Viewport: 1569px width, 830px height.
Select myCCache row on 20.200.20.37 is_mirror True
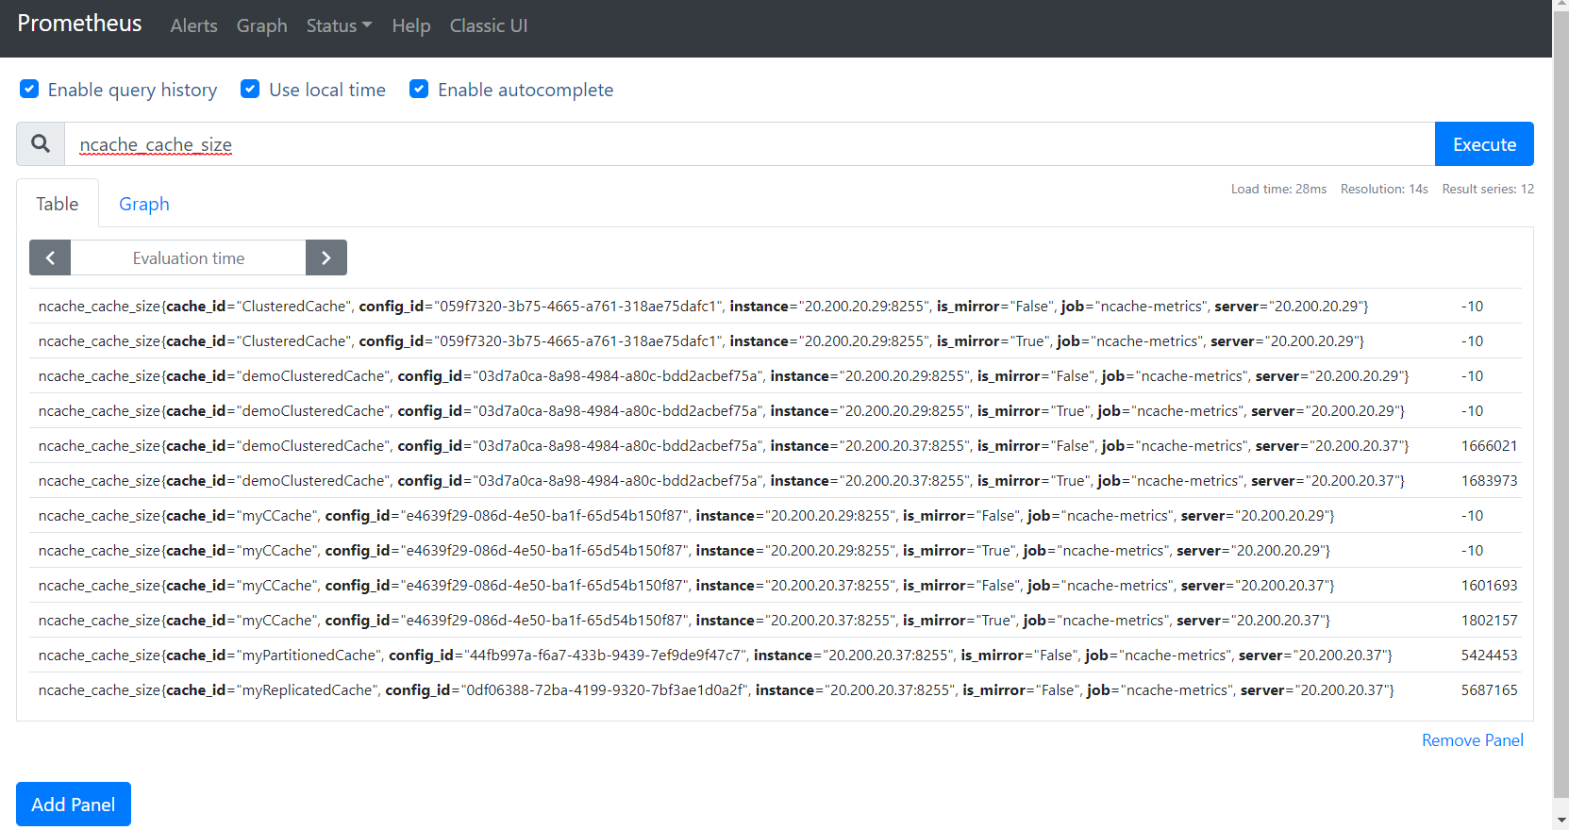coord(776,620)
